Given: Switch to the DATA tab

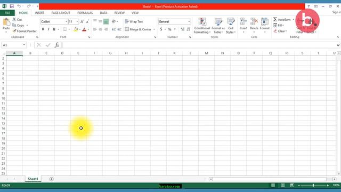Looking at the screenshot, I should click(x=103, y=13).
